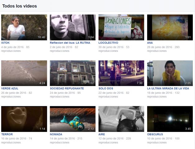Open the ISTOK video thumbnail
The width and height of the screenshot is (195, 149).
[x=24, y=27]
